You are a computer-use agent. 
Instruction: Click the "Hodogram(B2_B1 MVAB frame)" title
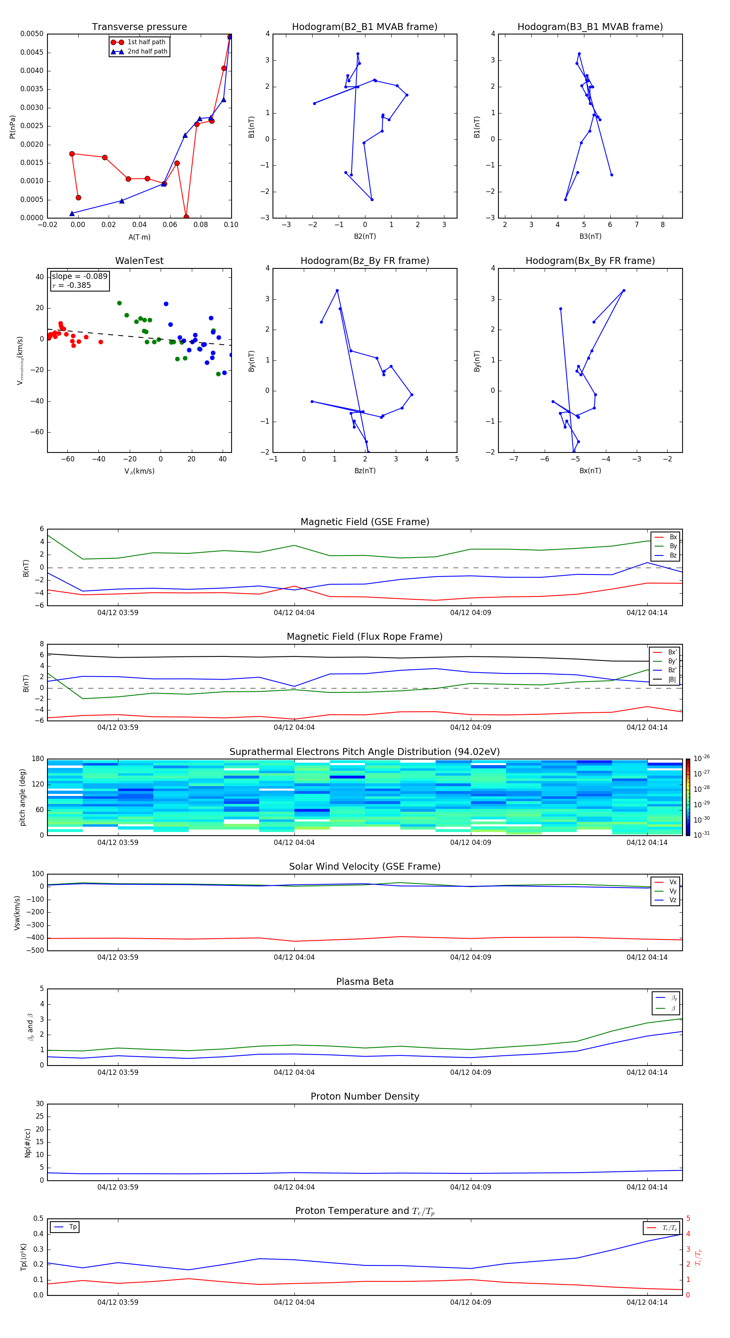(x=365, y=27)
